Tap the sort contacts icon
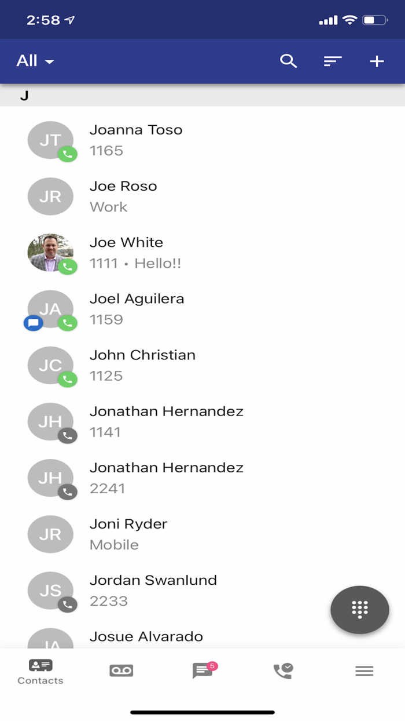Viewport: 405px width, 721px height. coord(333,61)
